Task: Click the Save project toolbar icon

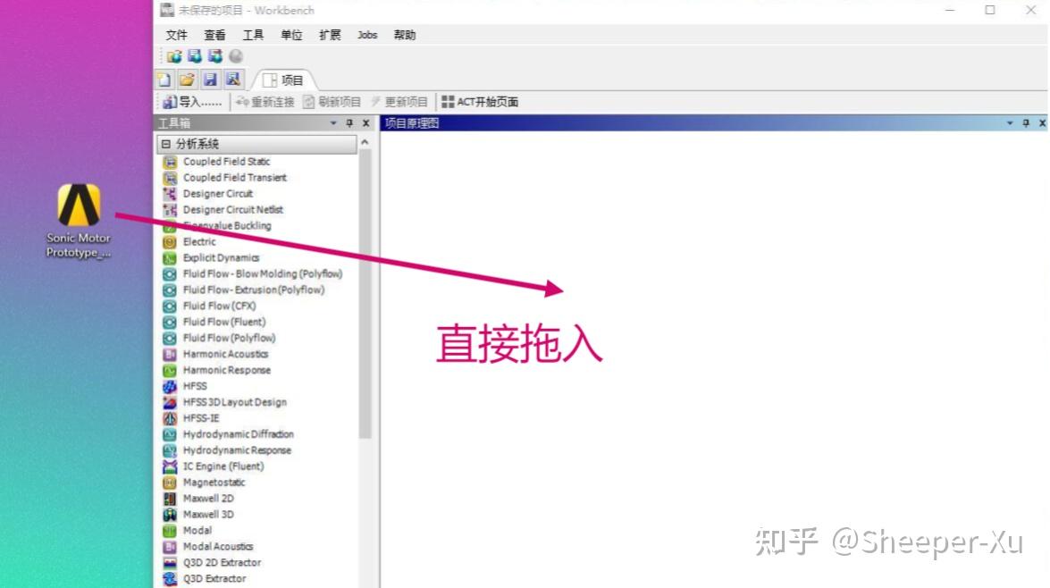Action: [211, 79]
